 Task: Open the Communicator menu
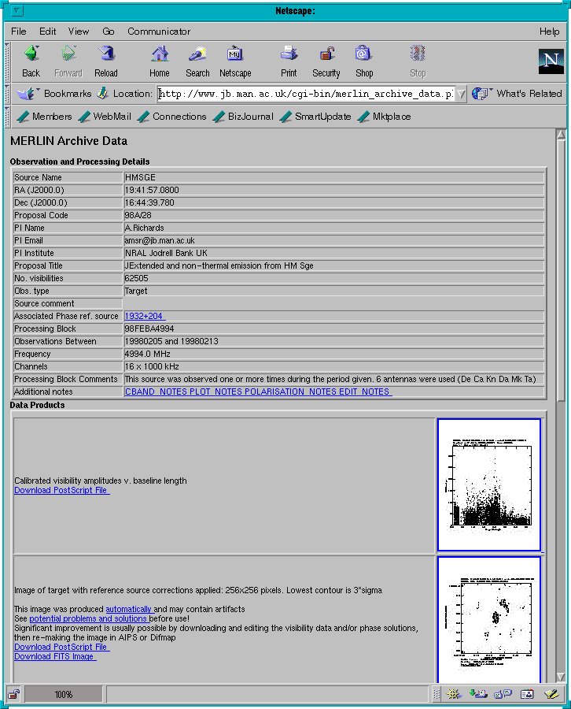coord(159,32)
